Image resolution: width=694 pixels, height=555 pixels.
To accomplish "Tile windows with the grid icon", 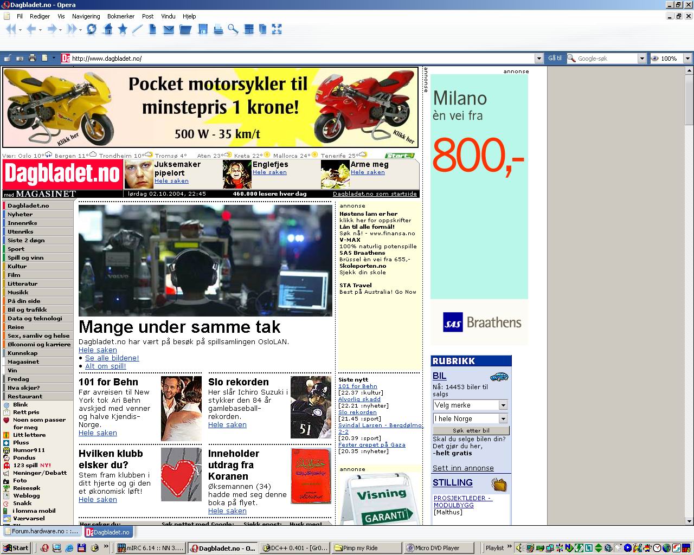I will tap(249, 29).
